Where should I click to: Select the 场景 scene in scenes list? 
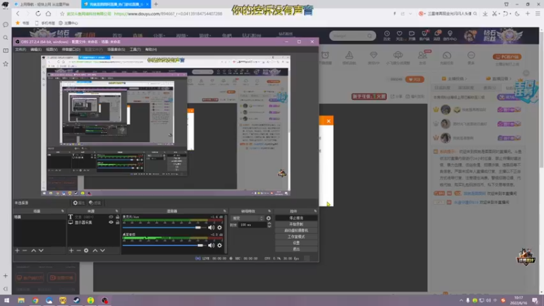(x=39, y=217)
